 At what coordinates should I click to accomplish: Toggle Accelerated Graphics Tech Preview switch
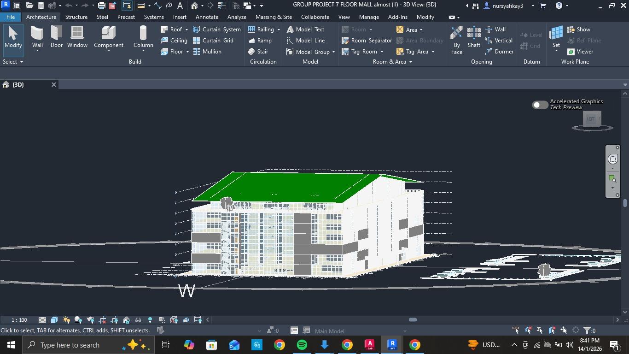click(x=540, y=105)
